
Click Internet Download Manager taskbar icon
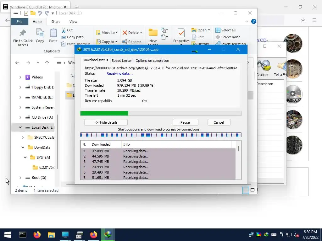[x=108, y=235]
